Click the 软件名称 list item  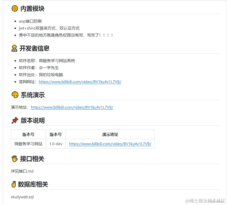point(47,61)
